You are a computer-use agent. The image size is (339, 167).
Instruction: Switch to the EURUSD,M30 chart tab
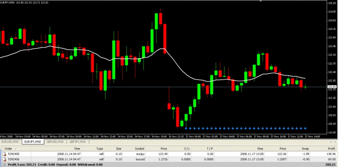point(10,142)
